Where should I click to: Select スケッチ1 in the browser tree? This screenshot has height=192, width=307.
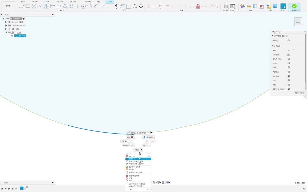tap(20, 36)
